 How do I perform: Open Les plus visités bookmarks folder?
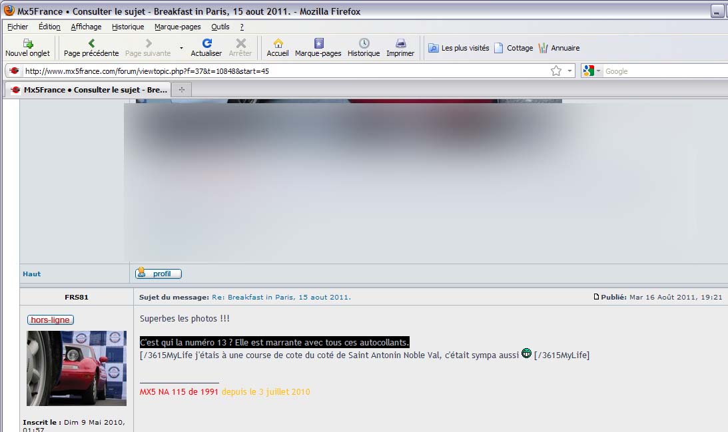pyautogui.click(x=459, y=48)
